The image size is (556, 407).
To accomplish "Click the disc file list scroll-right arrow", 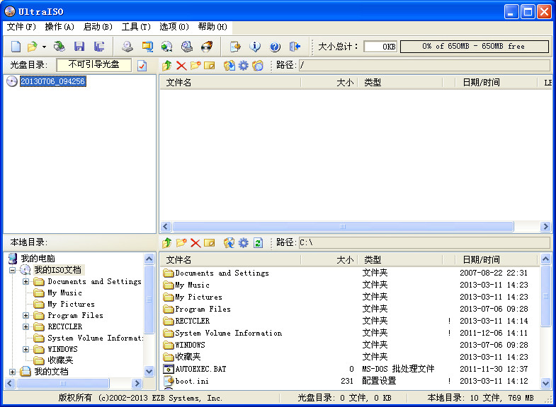I will (x=545, y=227).
